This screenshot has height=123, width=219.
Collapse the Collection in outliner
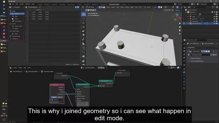(x=186, y=12)
